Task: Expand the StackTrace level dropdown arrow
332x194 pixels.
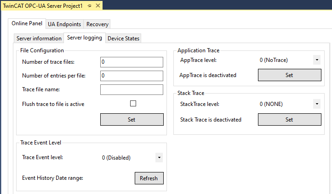Action: [x=317, y=104]
